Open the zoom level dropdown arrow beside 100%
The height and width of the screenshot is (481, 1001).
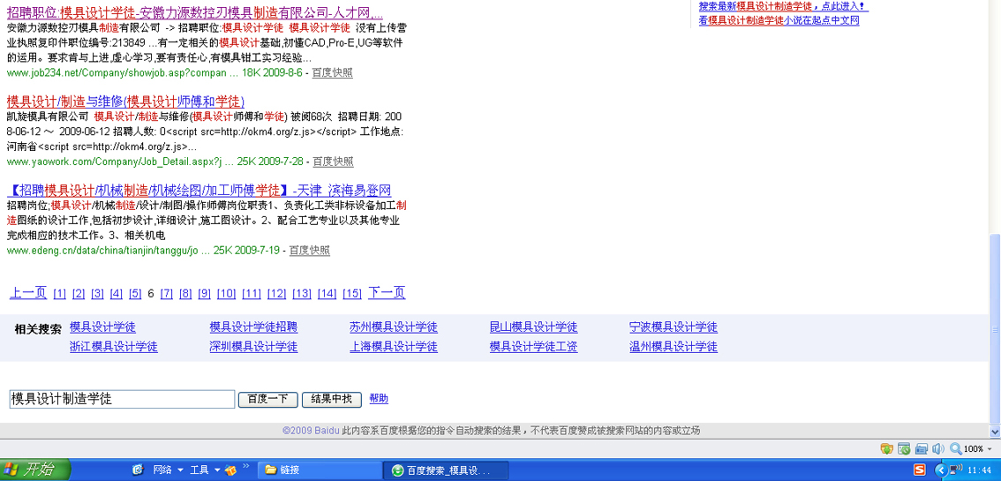989,448
